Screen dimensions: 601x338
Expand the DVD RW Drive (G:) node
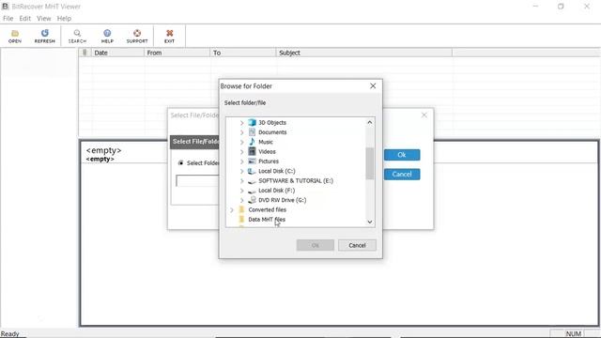[x=242, y=200]
